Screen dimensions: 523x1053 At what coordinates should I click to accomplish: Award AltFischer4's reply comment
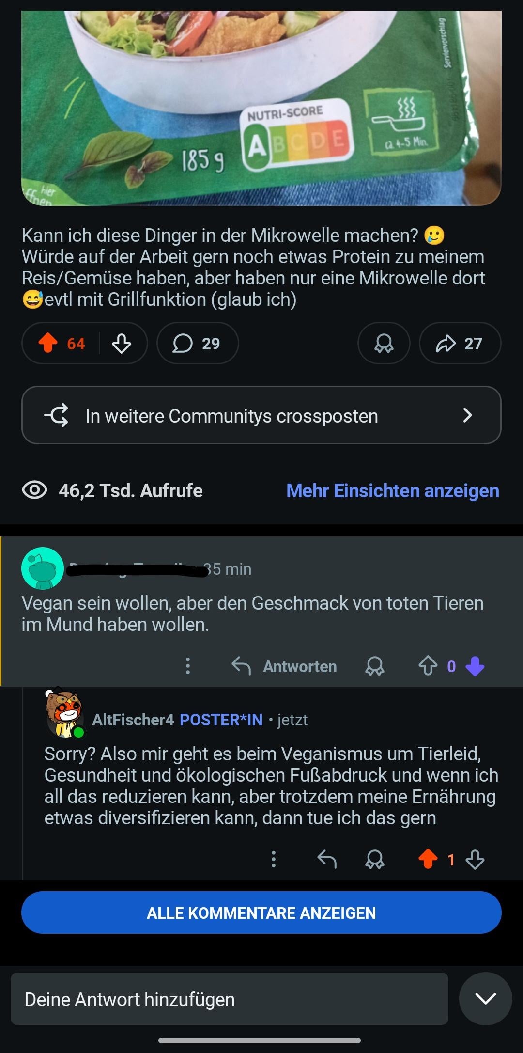(x=374, y=860)
